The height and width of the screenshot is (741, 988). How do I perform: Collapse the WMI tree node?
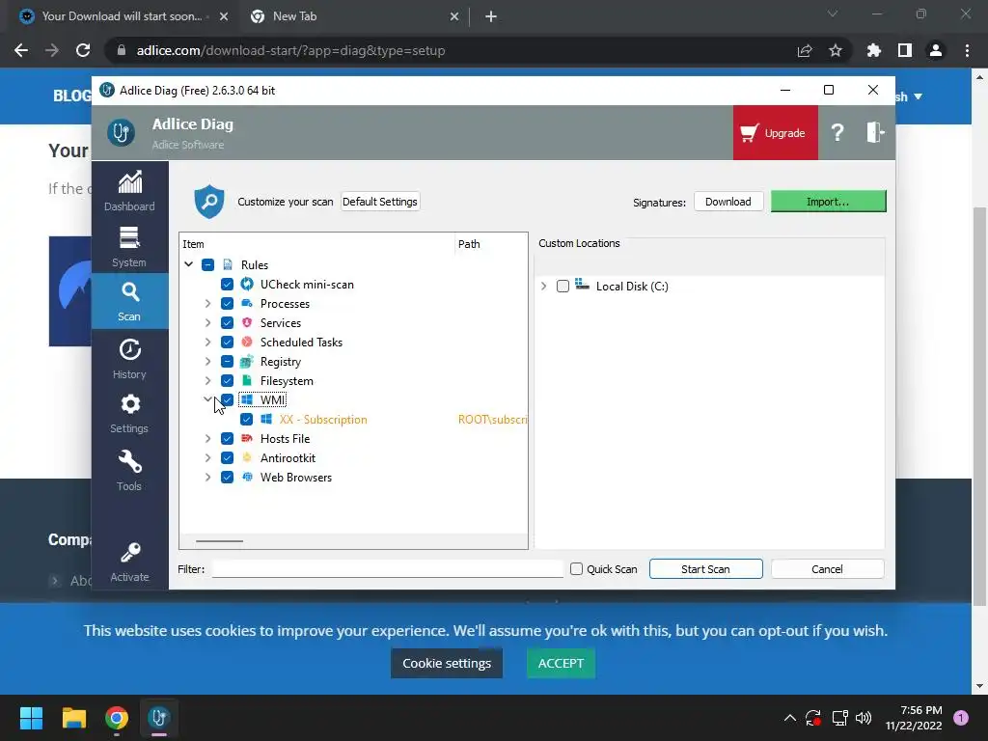208,399
